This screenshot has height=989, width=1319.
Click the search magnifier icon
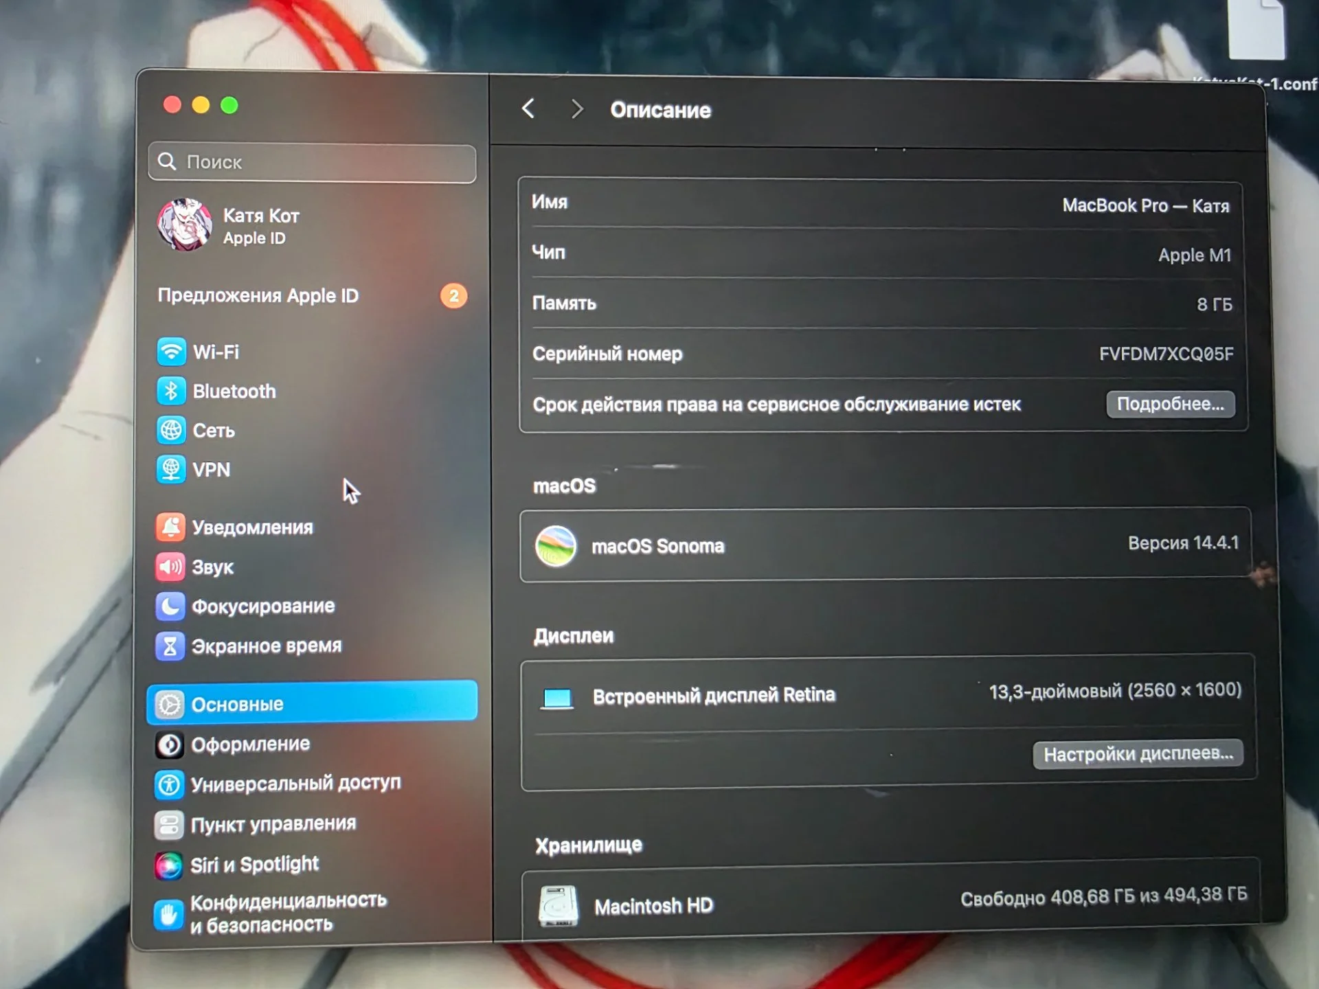167,161
